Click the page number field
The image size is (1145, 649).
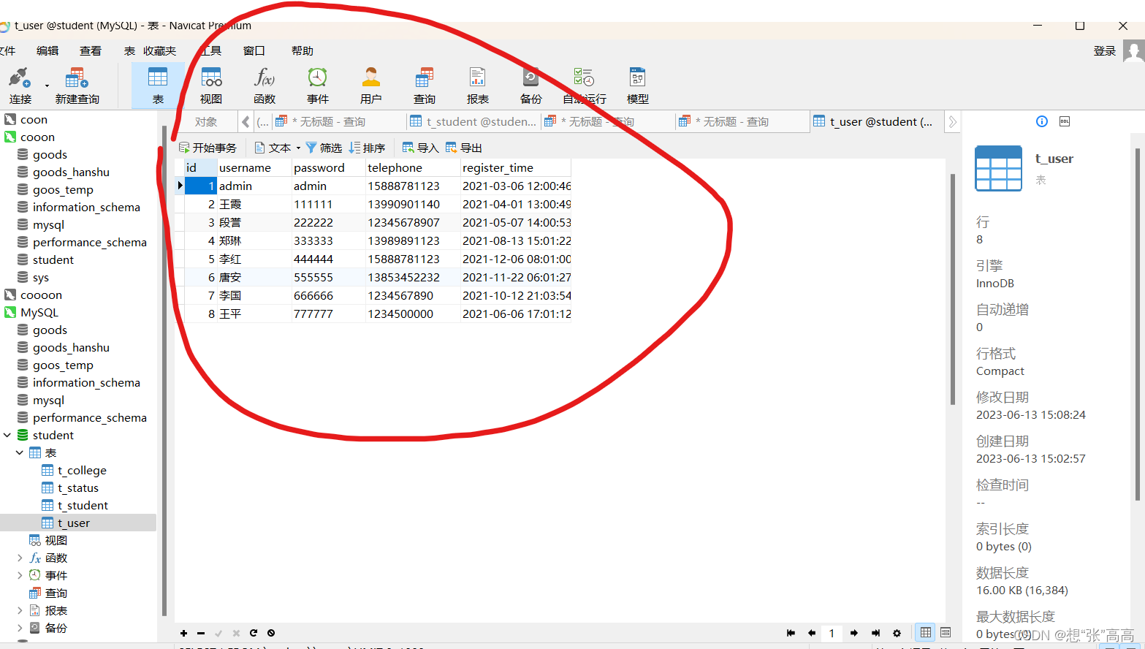tap(832, 633)
